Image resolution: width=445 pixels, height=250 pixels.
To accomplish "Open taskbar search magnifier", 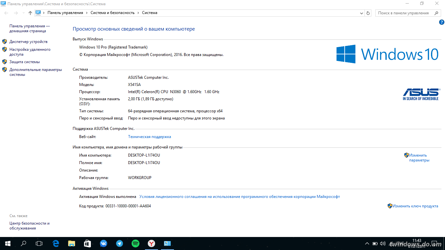I will (23, 243).
